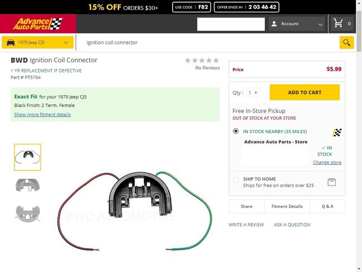This screenshot has height=272, width=362.
Task: Expand the Account dropdown menu
Action: pyautogui.click(x=320, y=24)
